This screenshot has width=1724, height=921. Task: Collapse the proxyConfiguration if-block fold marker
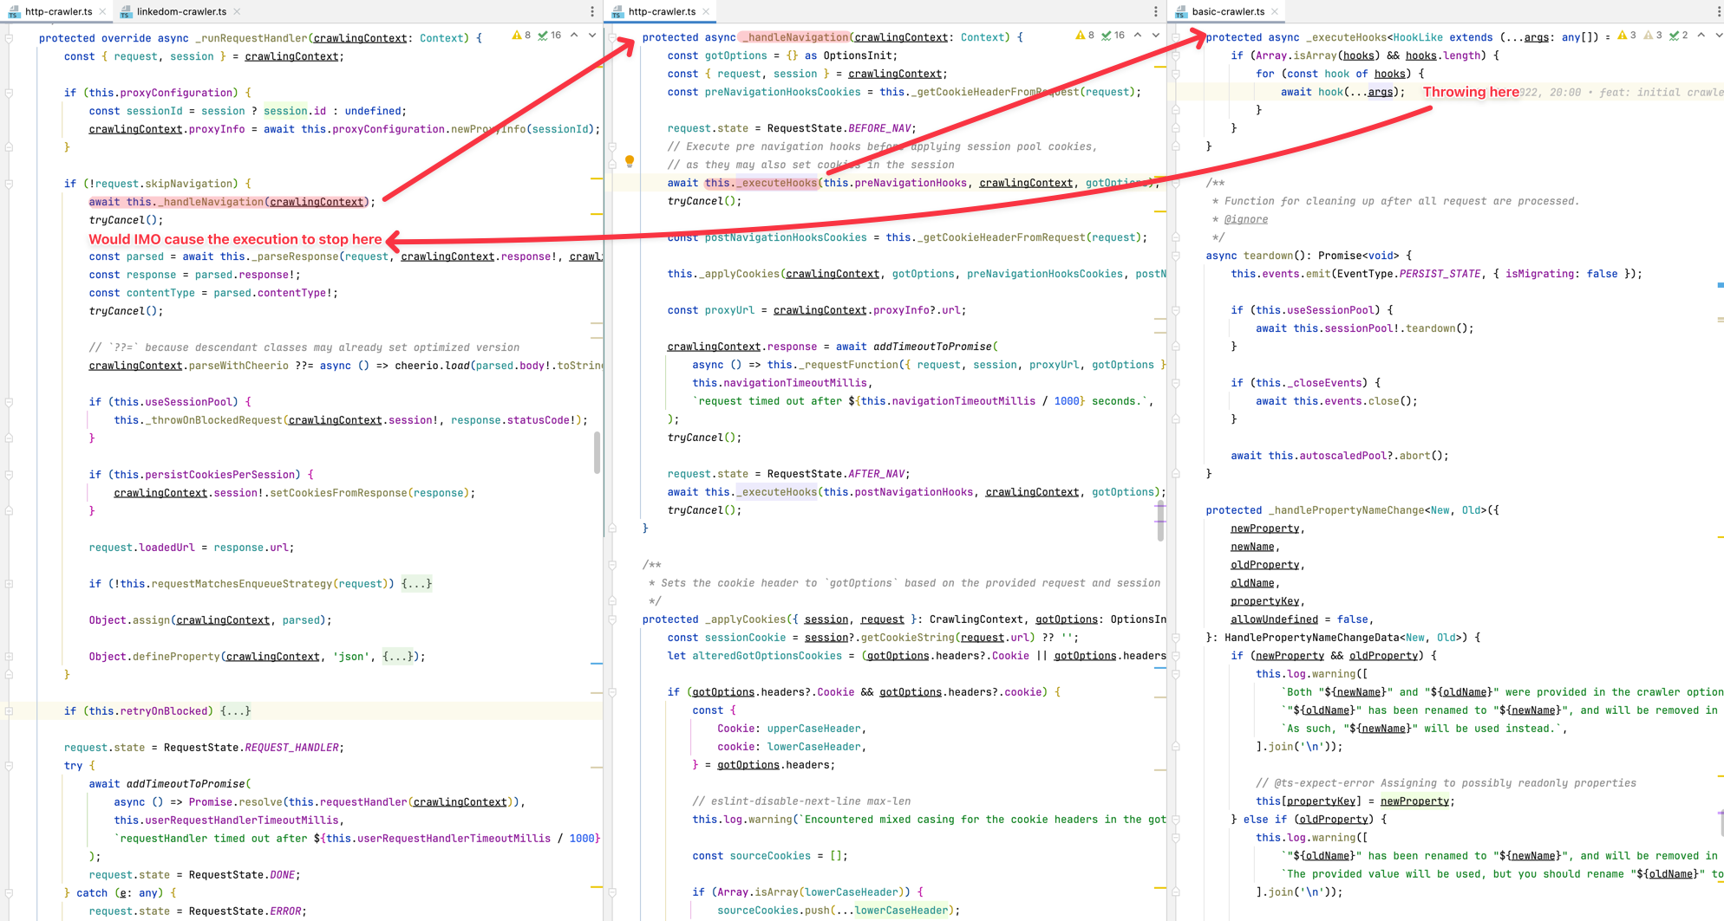pos(9,93)
